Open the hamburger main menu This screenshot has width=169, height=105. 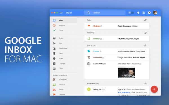61,13
